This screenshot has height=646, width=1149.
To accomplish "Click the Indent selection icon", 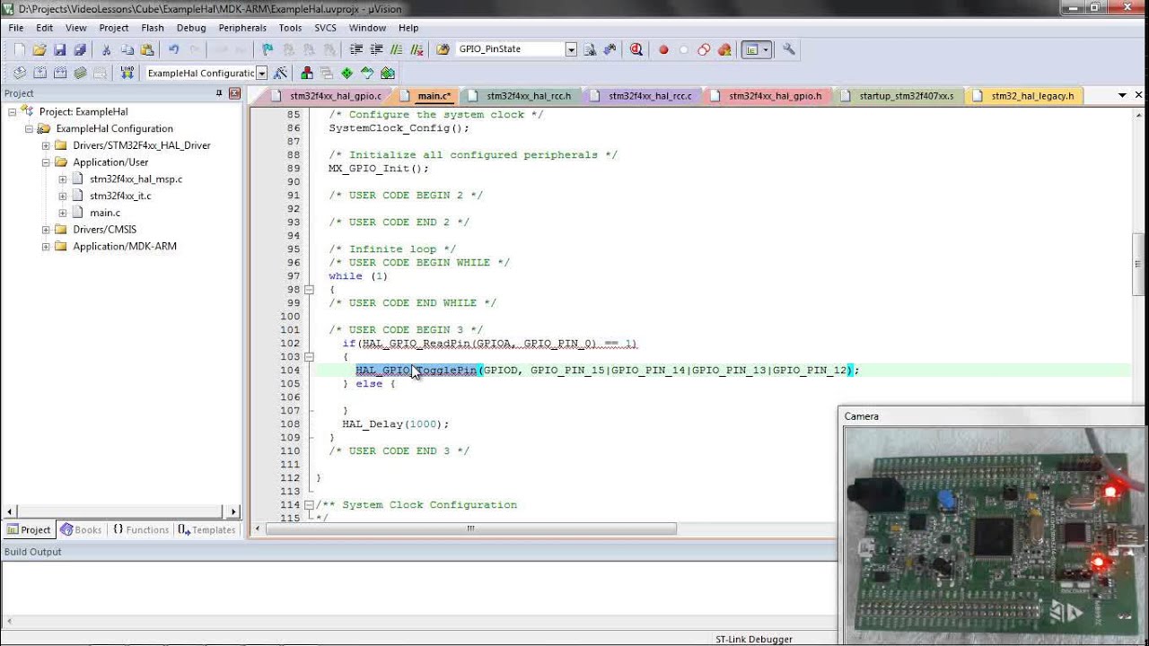I will coord(356,49).
